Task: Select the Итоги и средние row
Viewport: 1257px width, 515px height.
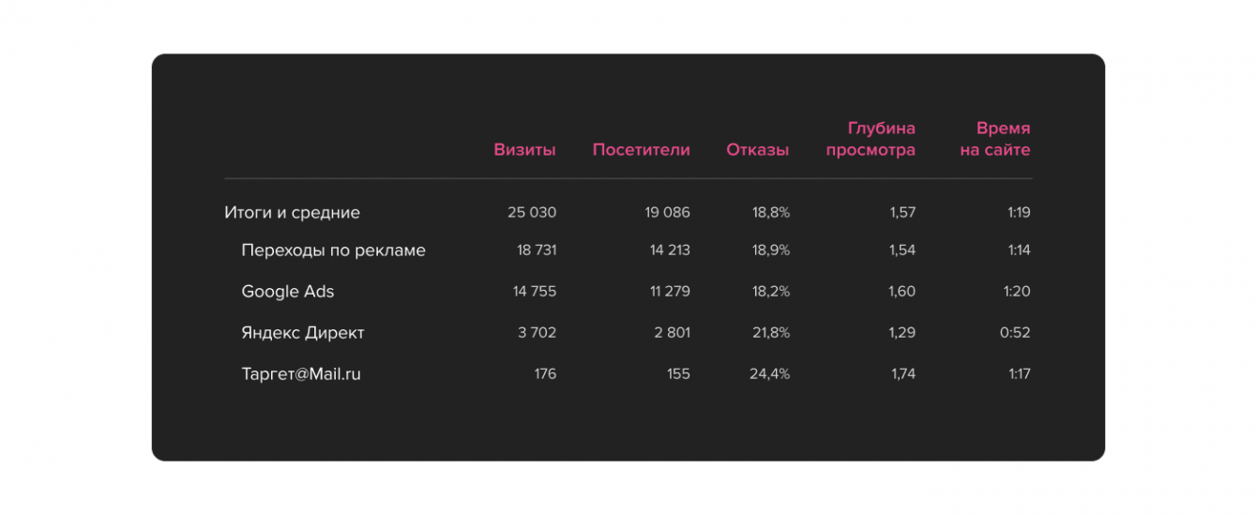Action: click(292, 213)
